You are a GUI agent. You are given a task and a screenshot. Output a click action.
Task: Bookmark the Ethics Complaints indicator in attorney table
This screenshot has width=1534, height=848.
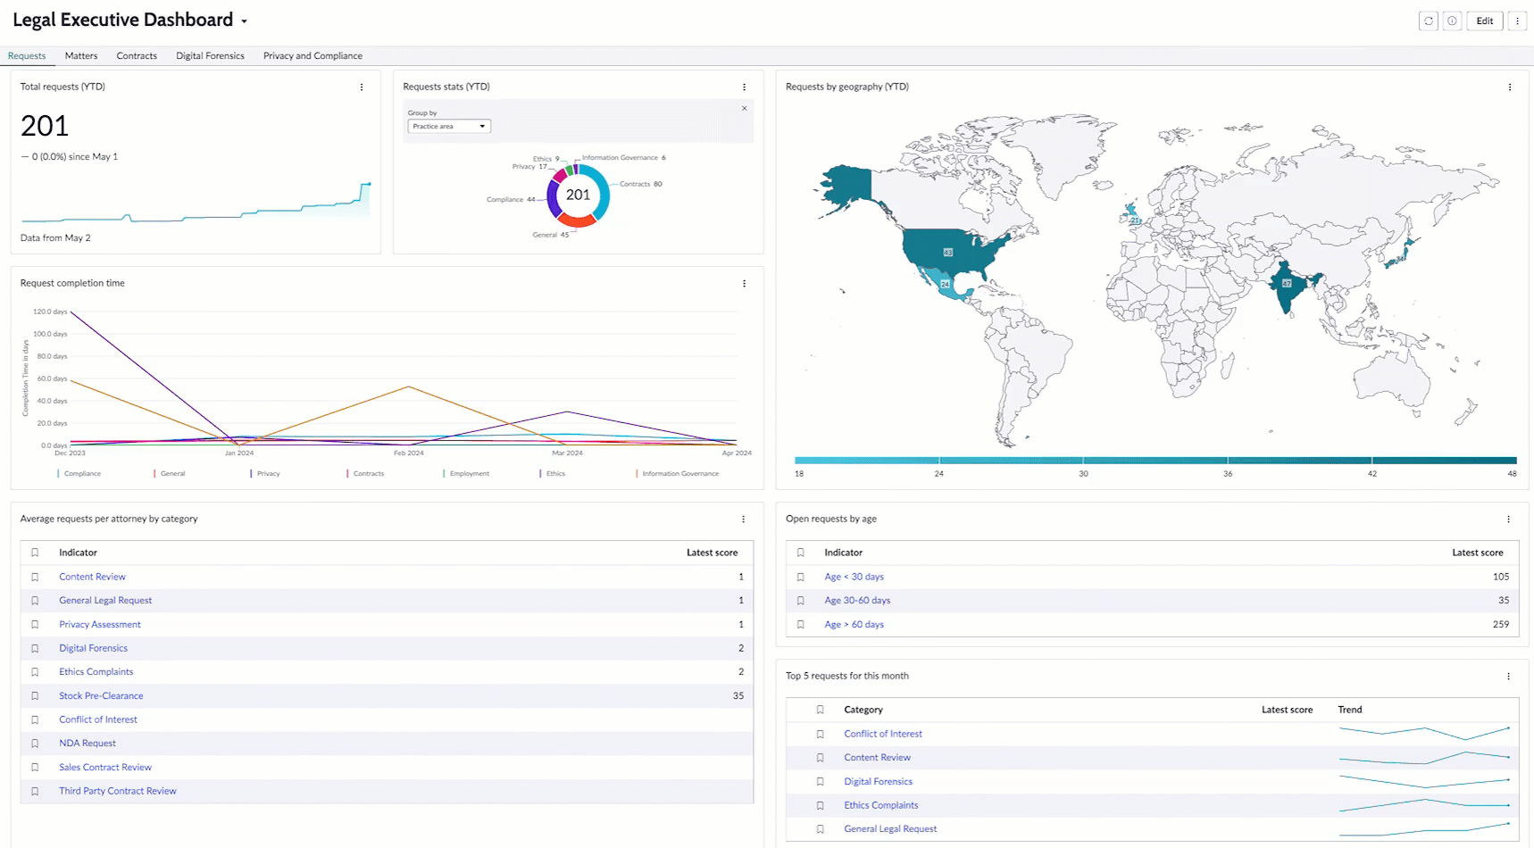pyautogui.click(x=35, y=672)
